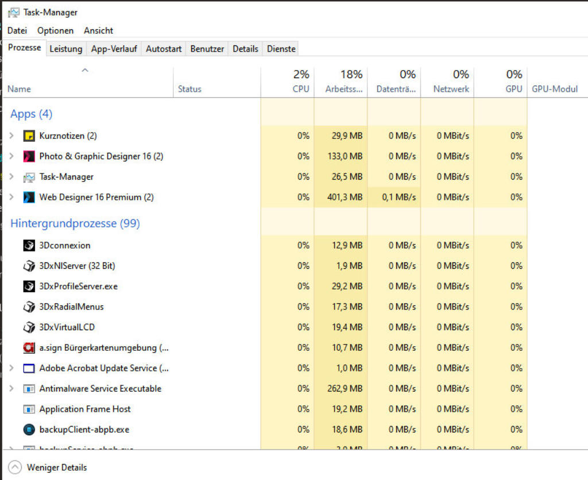Open the Datei menu
This screenshot has height=480, width=588.
click(x=17, y=30)
